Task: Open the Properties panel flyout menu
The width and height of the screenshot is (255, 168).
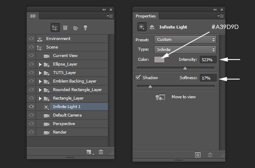Action: tap(221, 16)
